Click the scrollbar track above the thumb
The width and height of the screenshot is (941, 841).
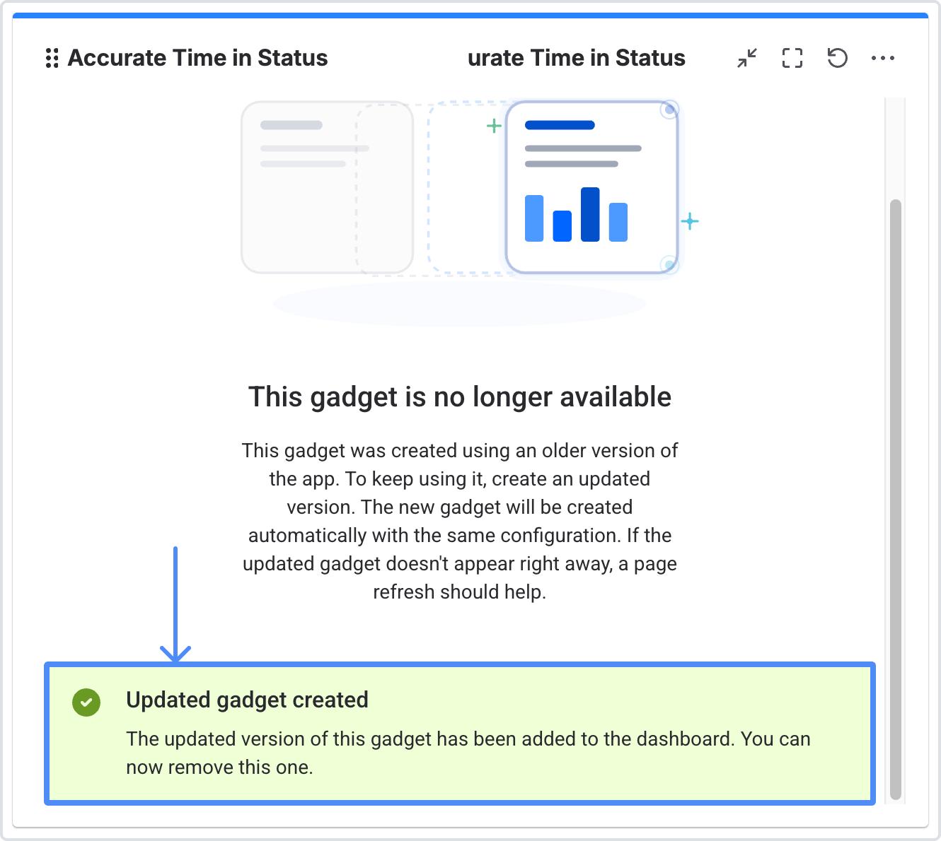(896, 148)
